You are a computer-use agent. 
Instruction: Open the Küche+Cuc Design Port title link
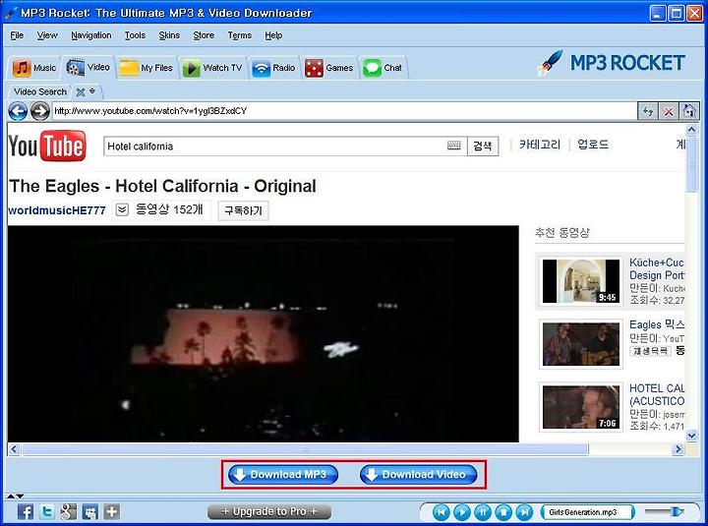657,268
